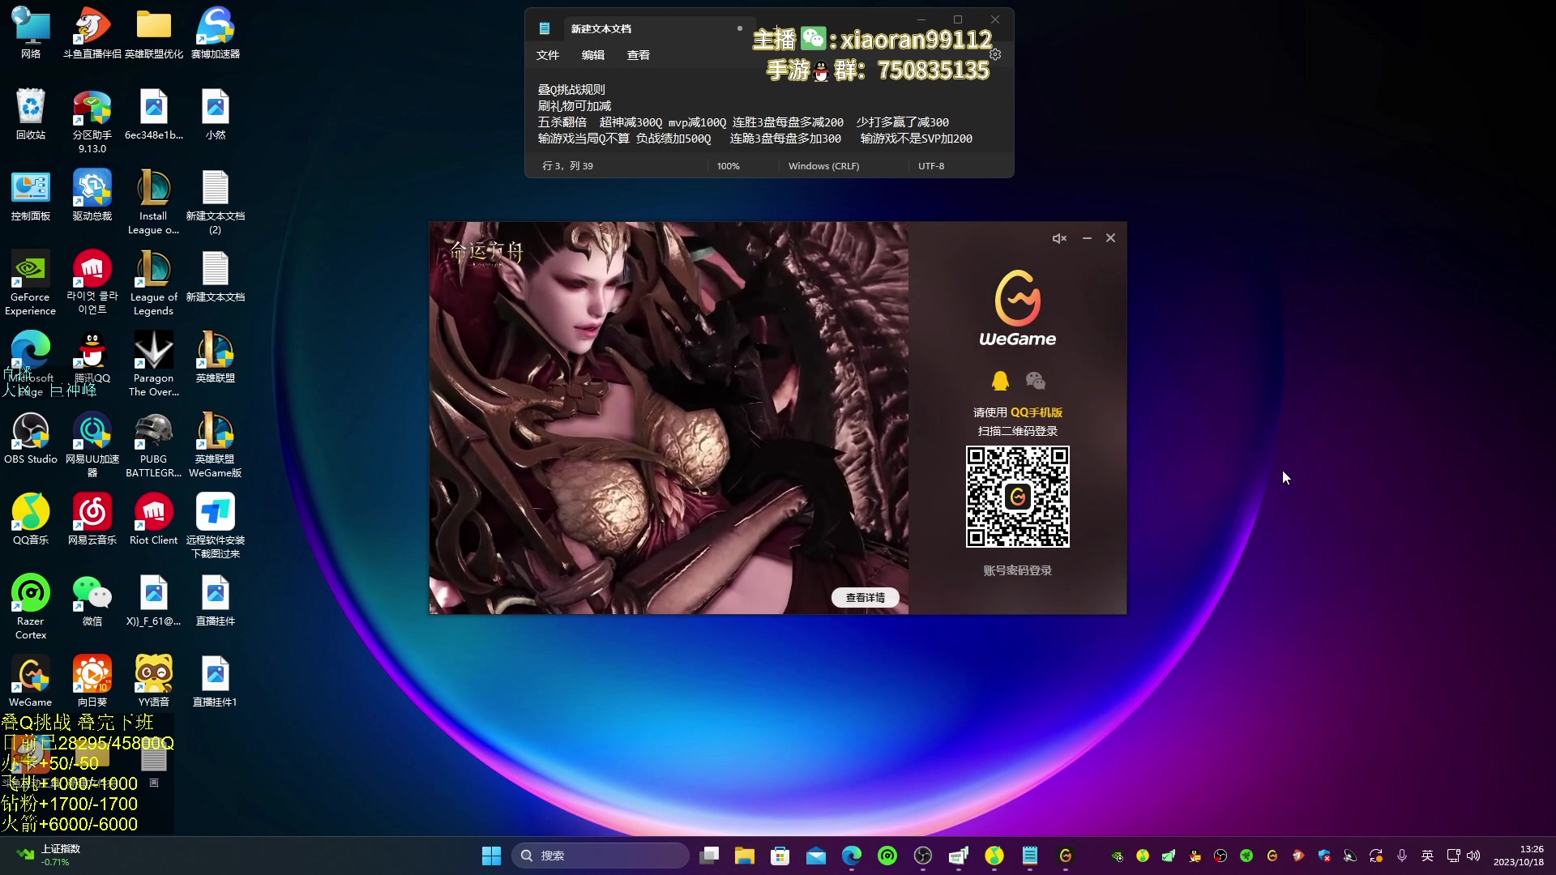Open the 分区助手 9.13.0 desktop icon
Screen dimensions: 1556x875
pos(92,121)
